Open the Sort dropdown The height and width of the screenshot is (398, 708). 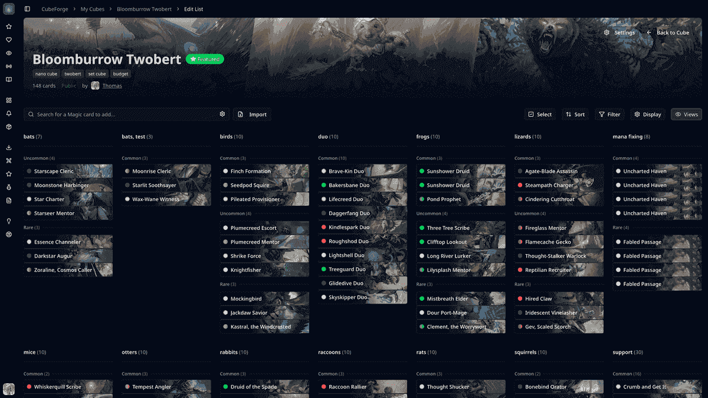[575, 114]
